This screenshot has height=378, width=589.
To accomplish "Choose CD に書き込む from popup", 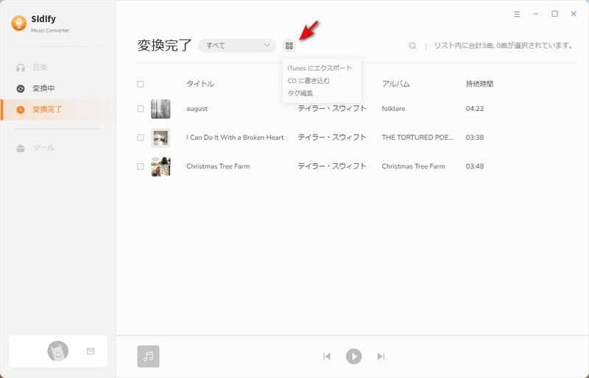I will tap(308, 81).
